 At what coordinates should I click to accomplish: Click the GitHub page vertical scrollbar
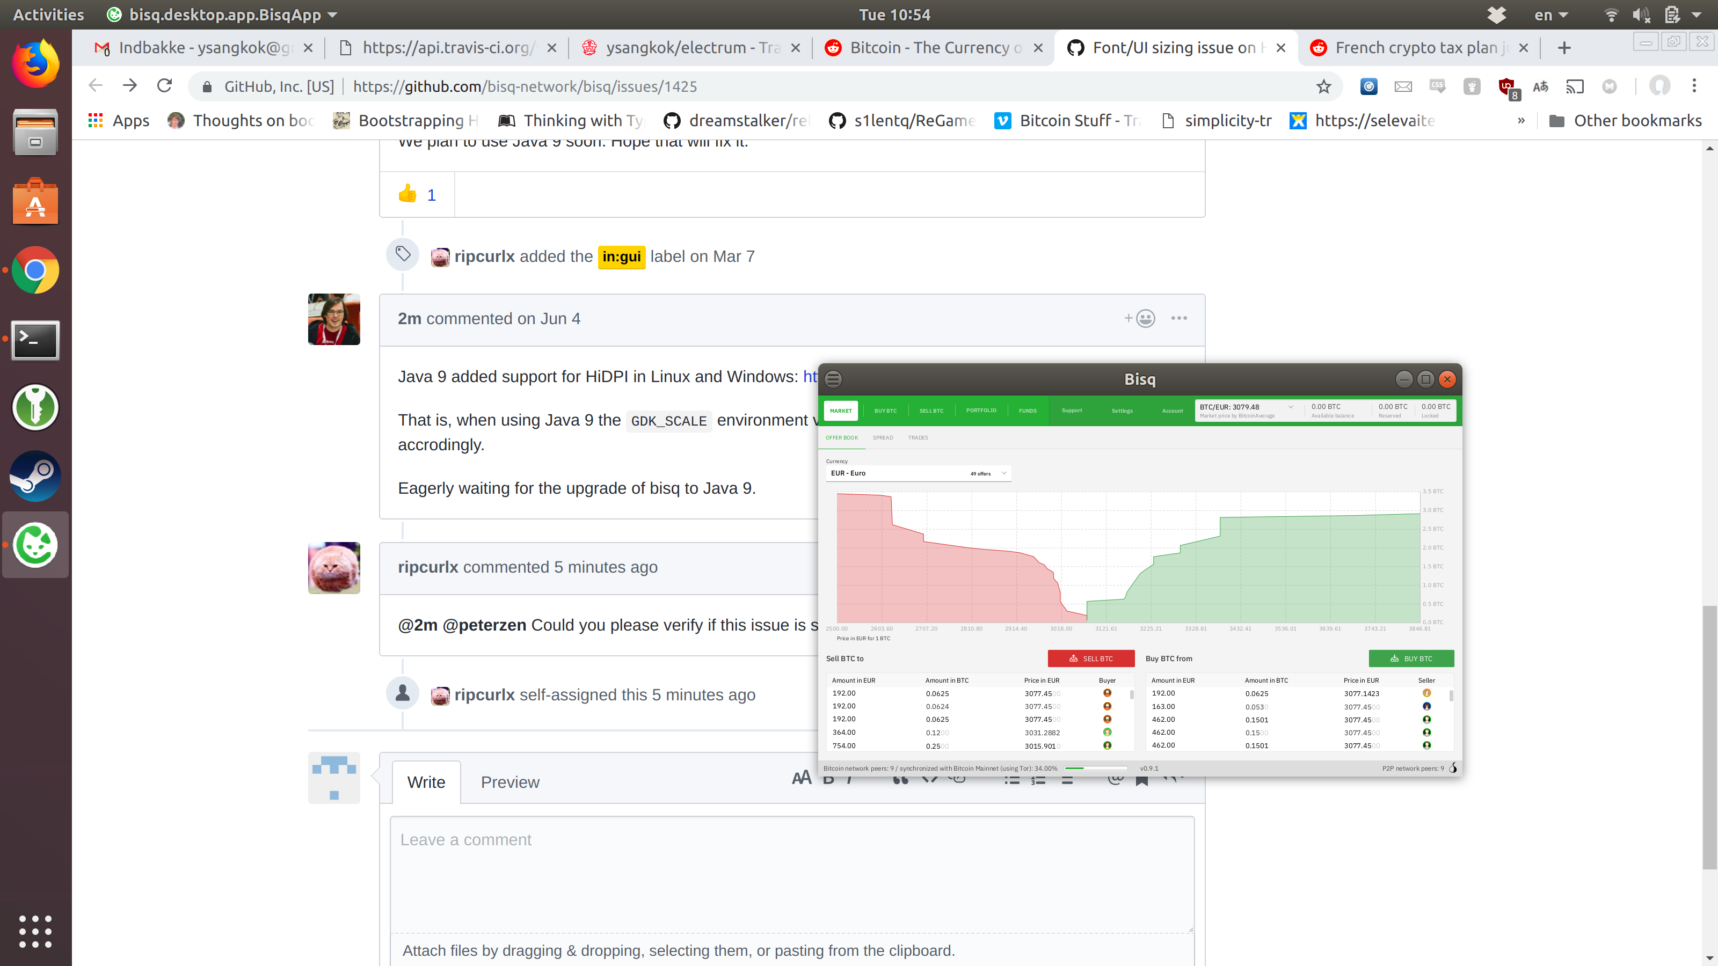click(x=1709, y=738)
